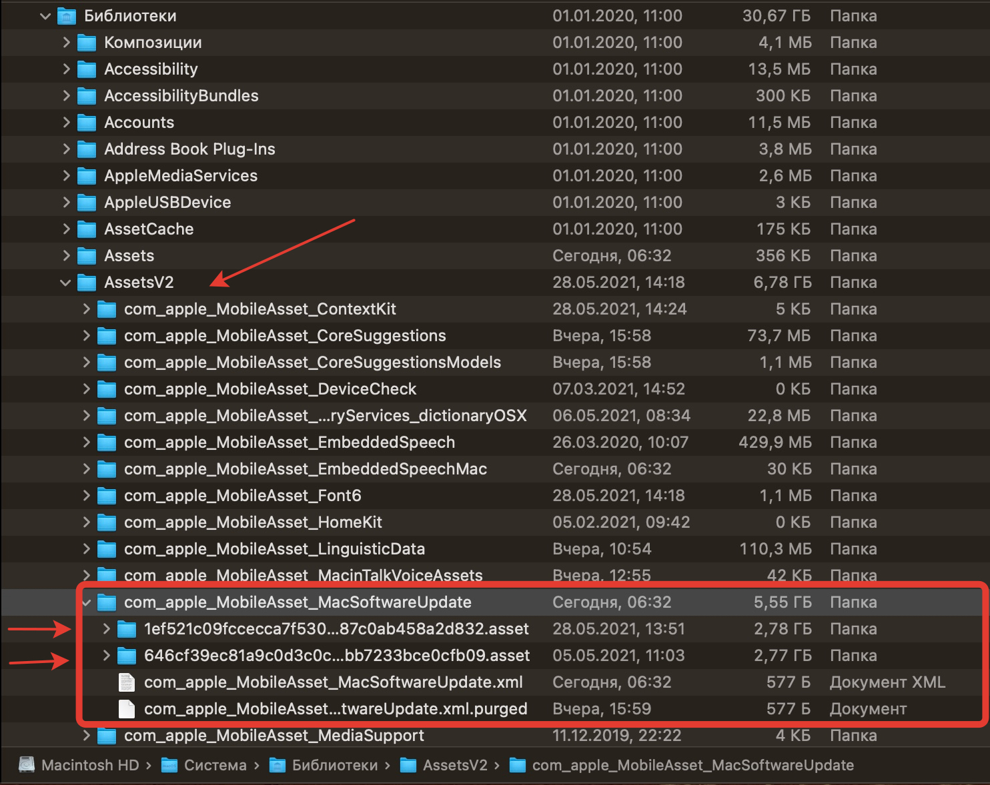Collapse the AssetsV2 folder arrow
The width and height of the screenshot is (990, 785).
[65, 283]
